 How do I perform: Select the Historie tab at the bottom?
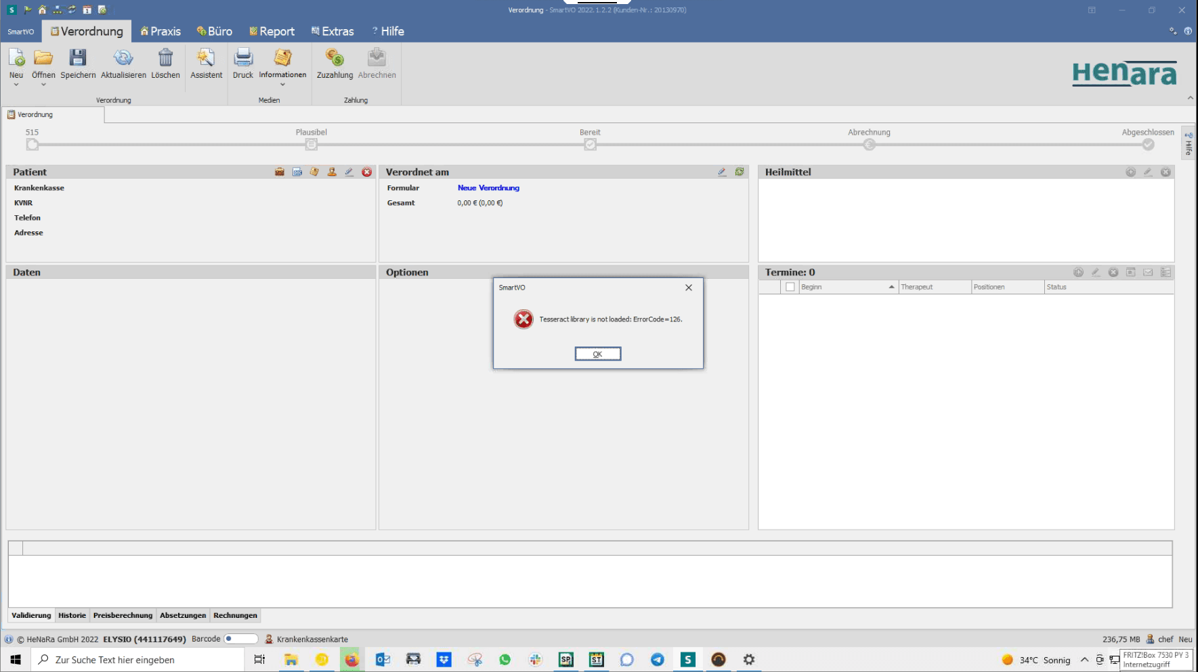pos(72,615)
